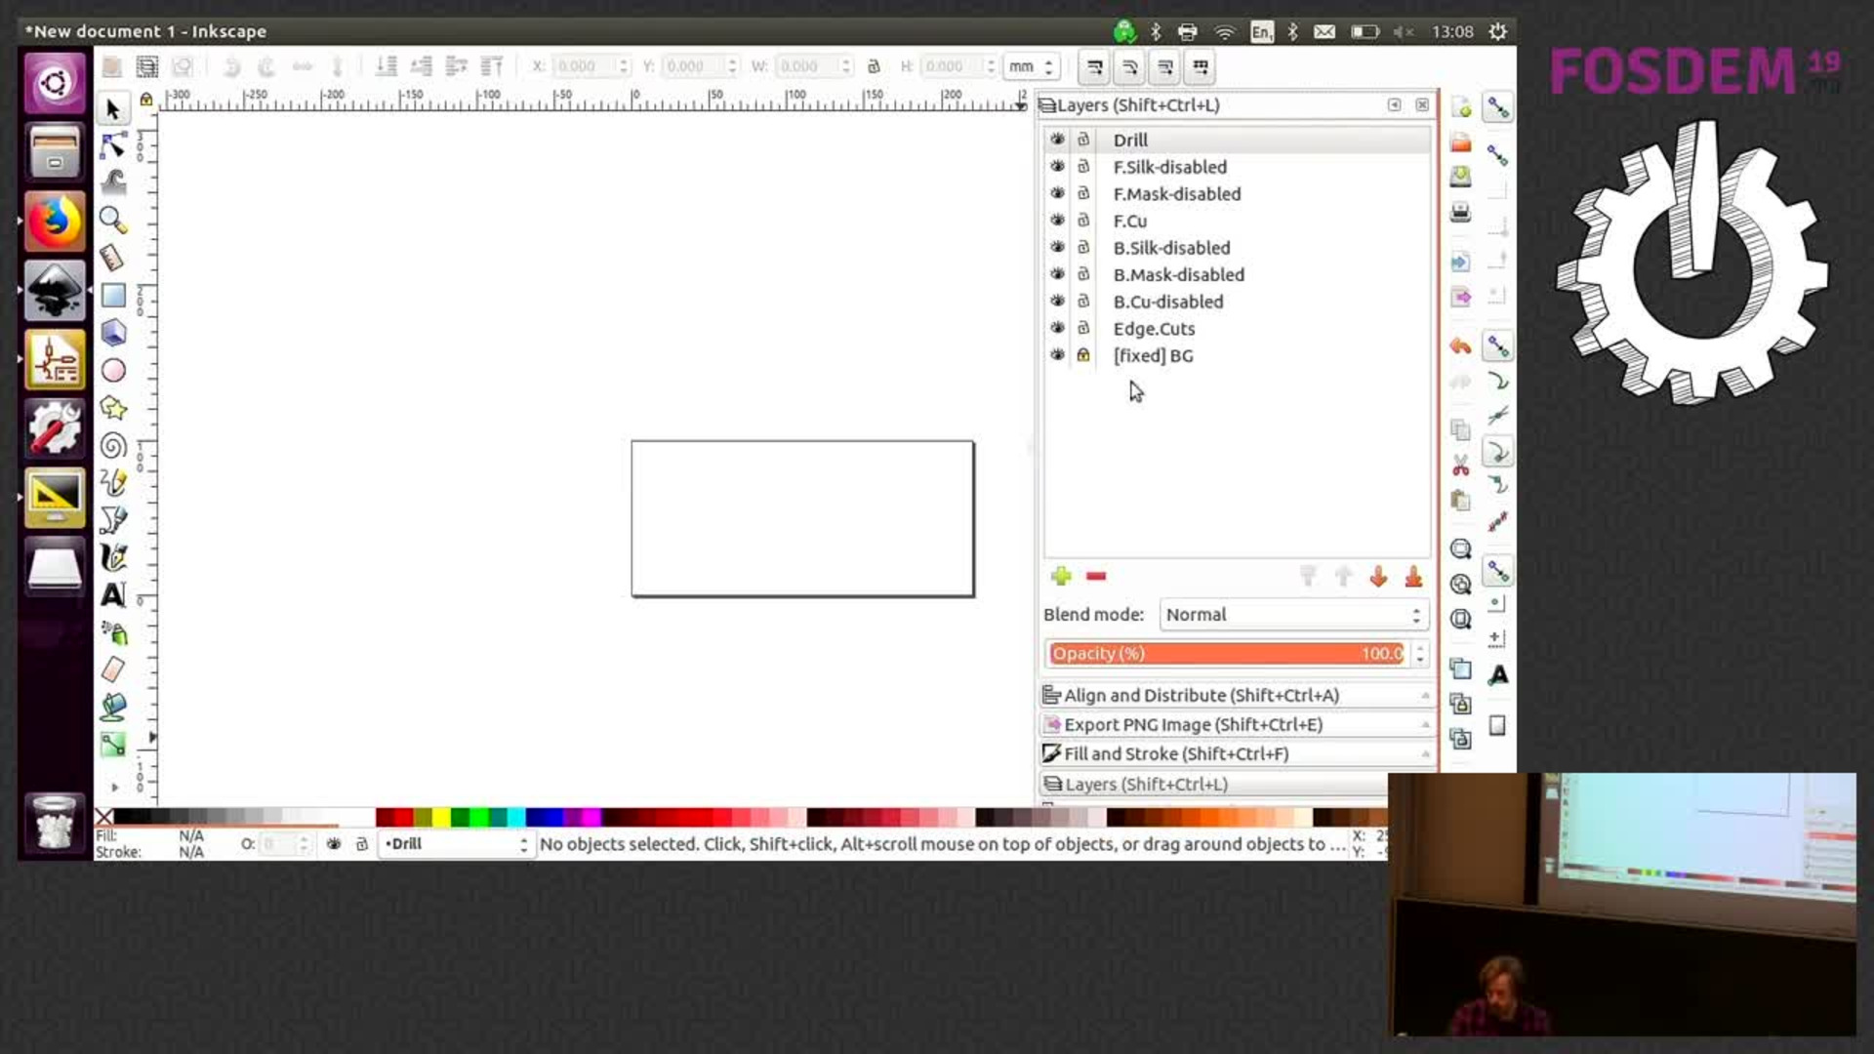
Task: Select the B.Silk-disabled layer
Action: click(1171, 248)
